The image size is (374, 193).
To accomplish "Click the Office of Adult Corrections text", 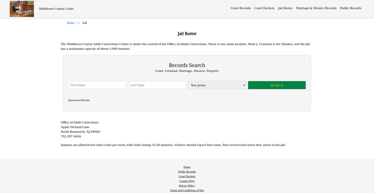I will pos(79,122).
